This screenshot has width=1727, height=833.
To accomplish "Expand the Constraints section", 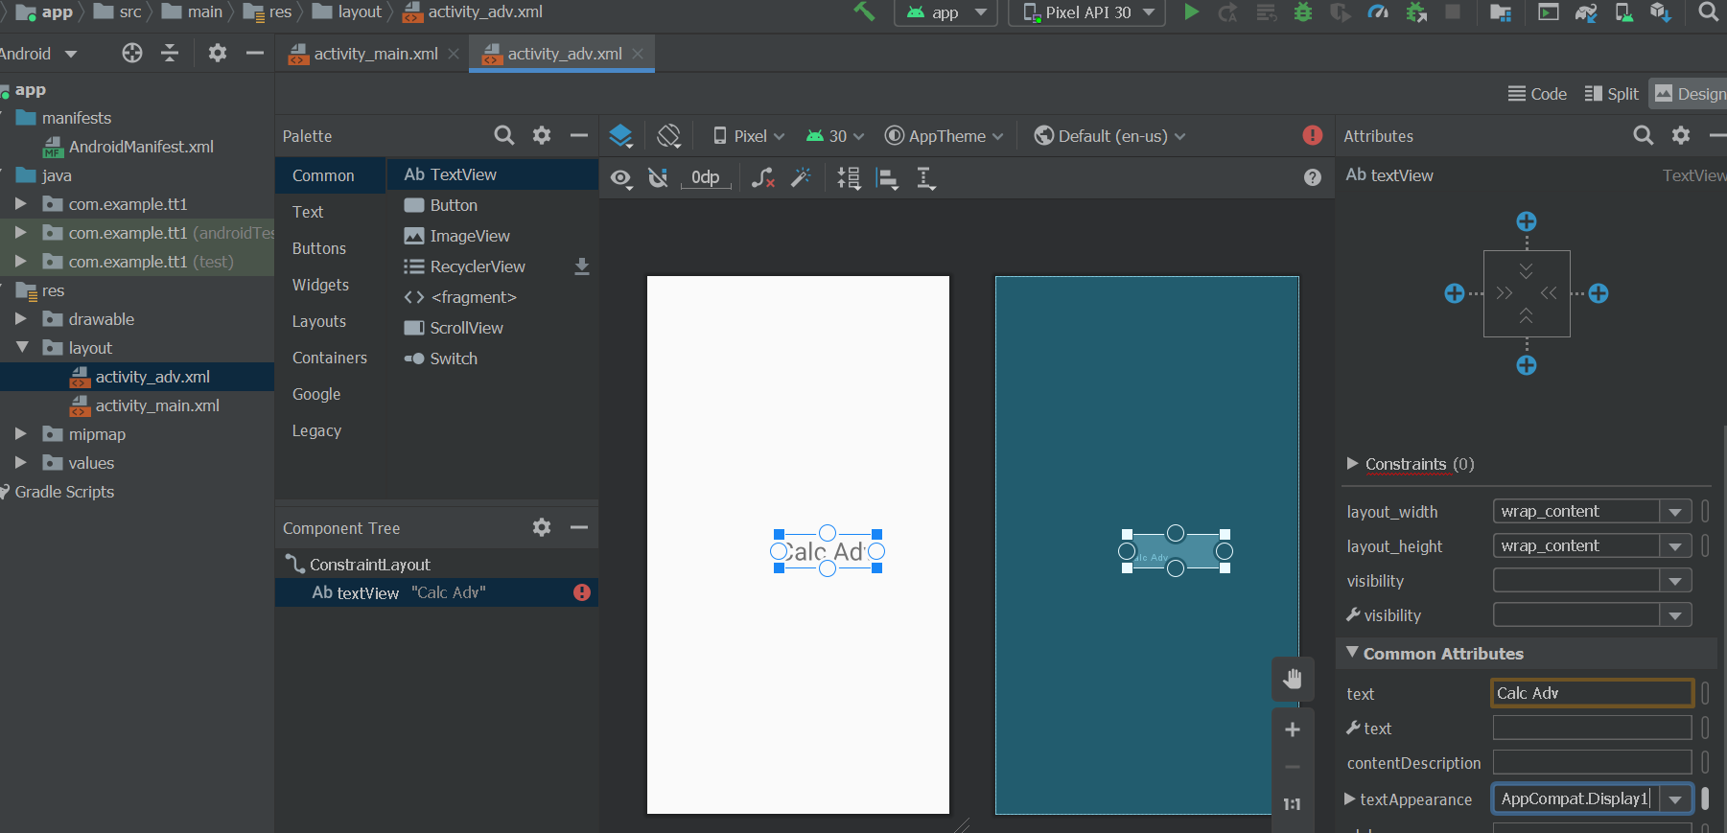I will [1352, 464].
